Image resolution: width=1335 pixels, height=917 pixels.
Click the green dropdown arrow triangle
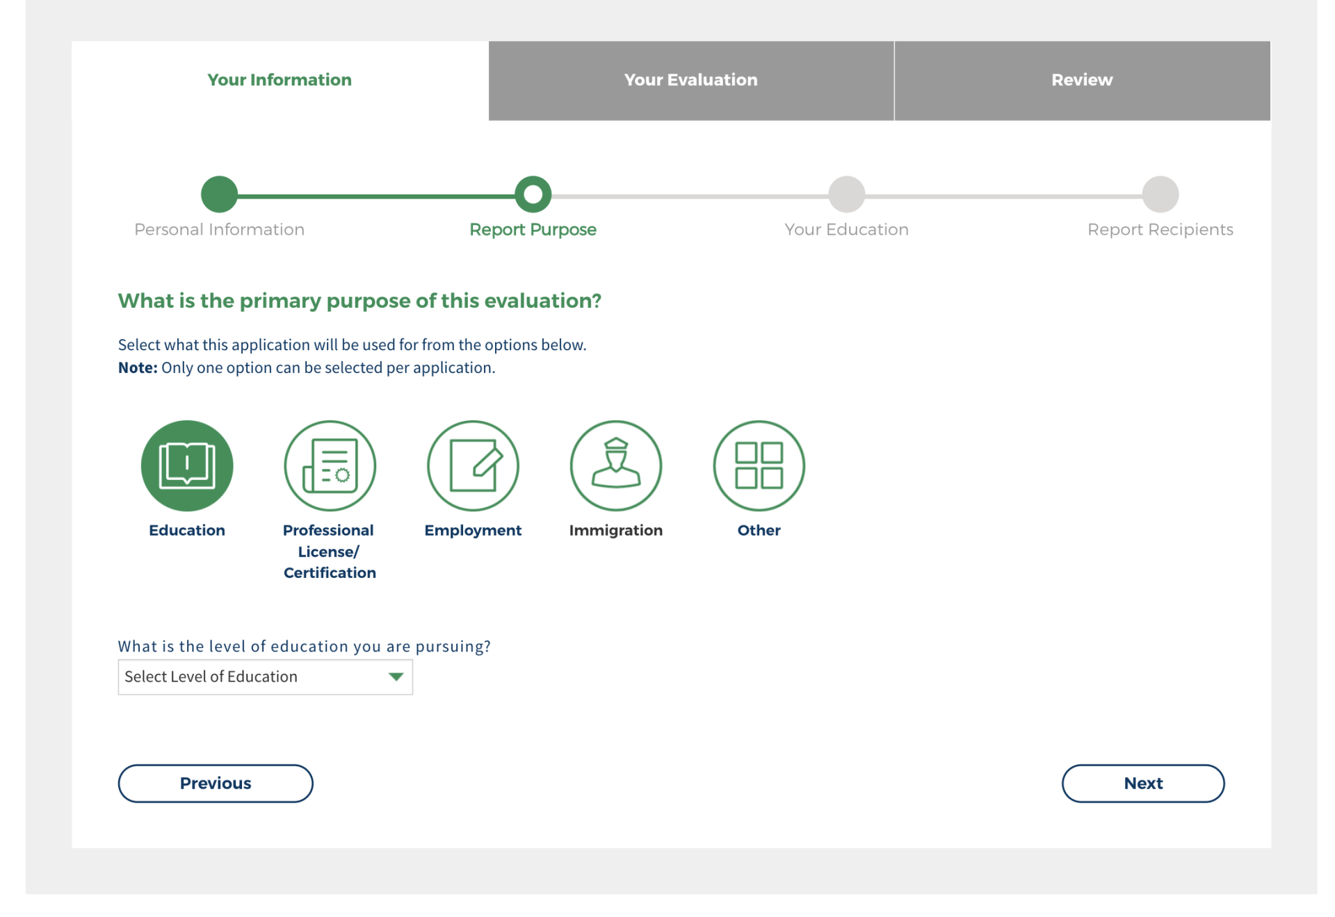tap(396, 677)
